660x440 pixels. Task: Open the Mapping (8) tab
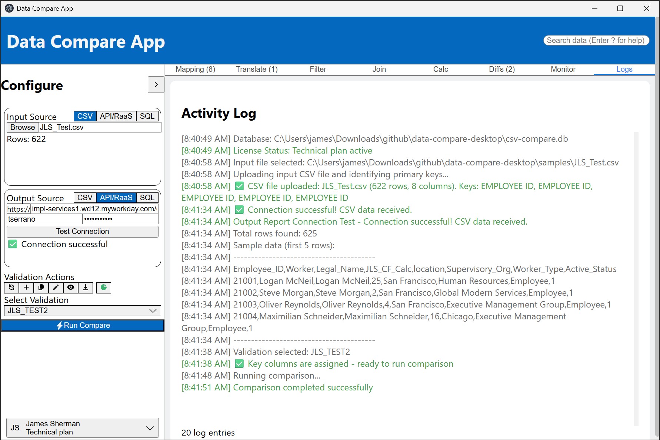195,69
